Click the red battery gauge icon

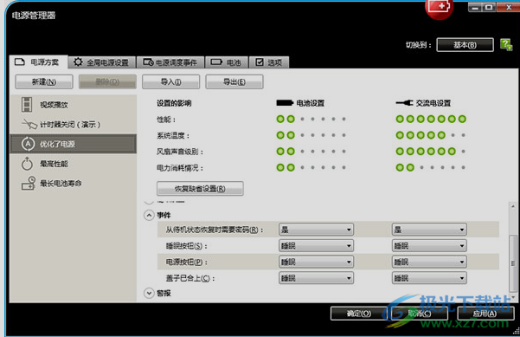tap(439, 8)
